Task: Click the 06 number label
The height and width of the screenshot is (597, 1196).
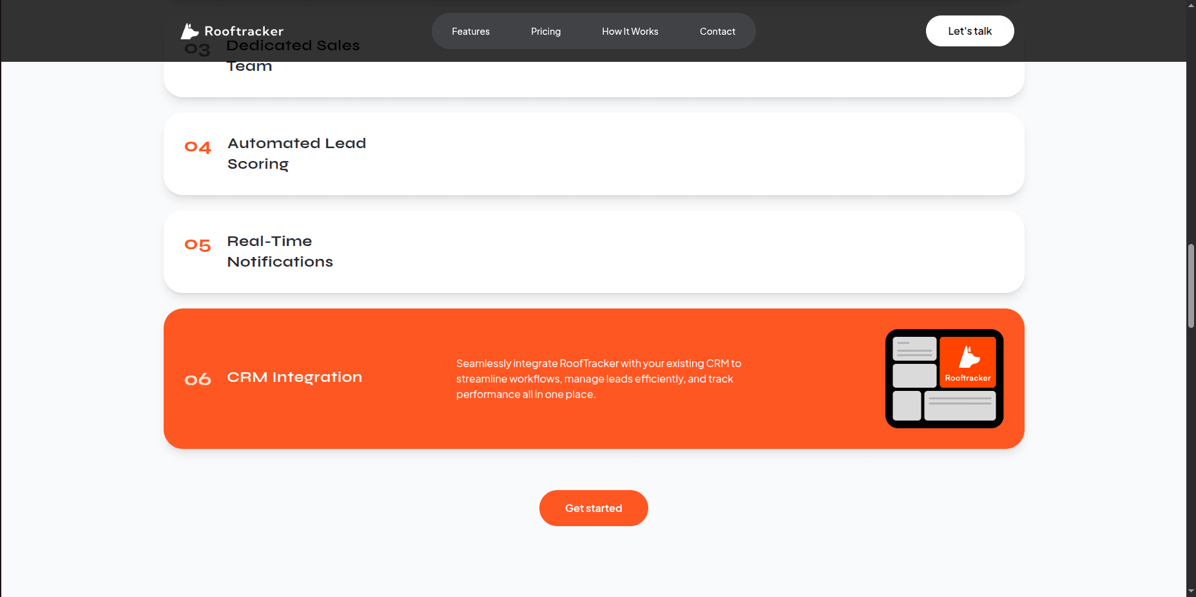Action: pyautogui.click(x=198, y=379)
